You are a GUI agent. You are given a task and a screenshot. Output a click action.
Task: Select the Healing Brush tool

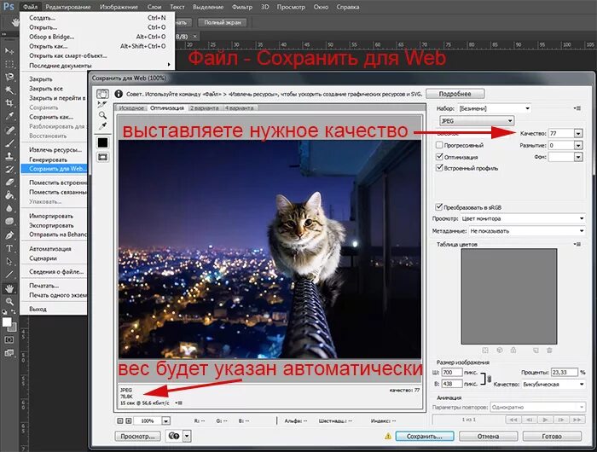(9, 130)
